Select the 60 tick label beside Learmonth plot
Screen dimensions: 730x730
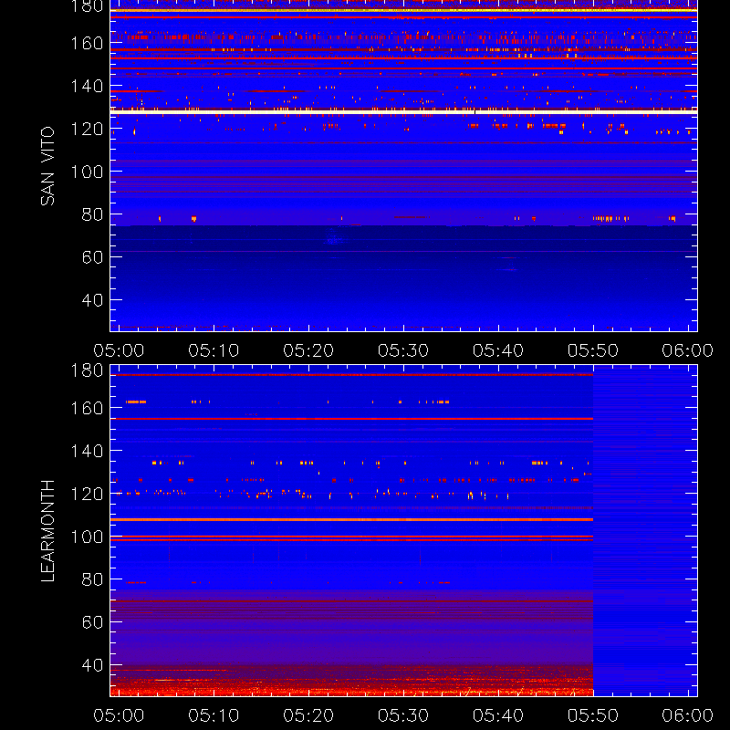[x=92, y=622]
